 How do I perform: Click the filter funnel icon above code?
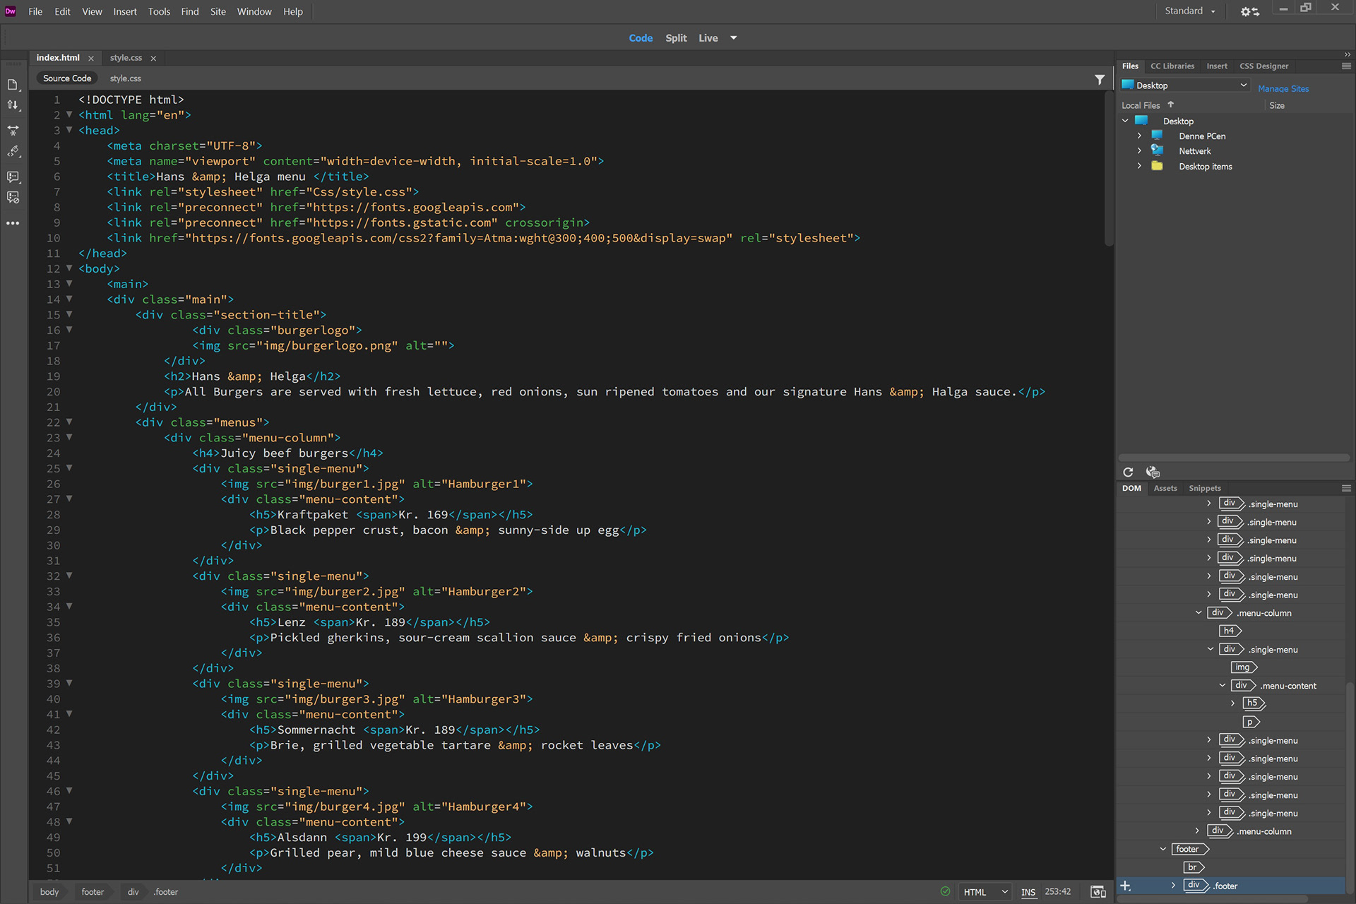click(1100, 79)
